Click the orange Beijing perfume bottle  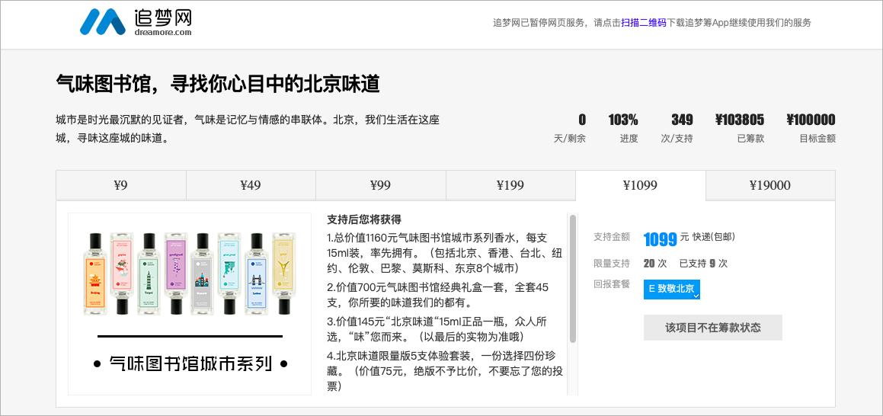tap(95, 274)
